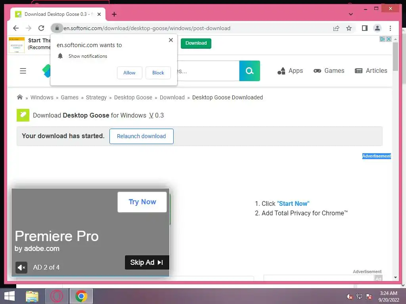Unmute the video ad
406x304 pixels.
[x=21, y=267]
